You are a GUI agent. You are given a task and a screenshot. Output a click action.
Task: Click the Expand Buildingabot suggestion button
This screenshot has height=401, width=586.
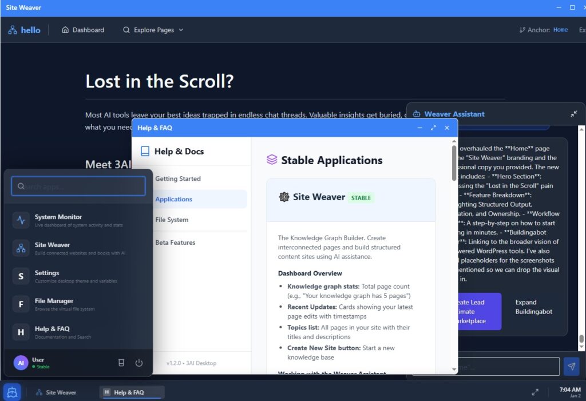pos(534,307)
